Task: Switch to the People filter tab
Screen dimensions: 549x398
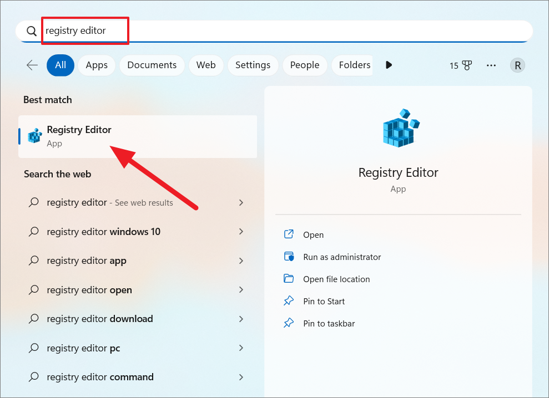Action: point(305,65)
